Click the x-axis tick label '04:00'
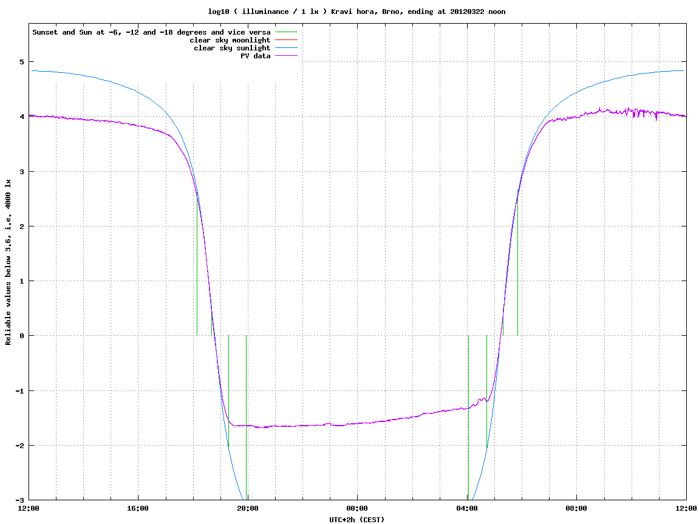699x524 pixels. (467, 508)
